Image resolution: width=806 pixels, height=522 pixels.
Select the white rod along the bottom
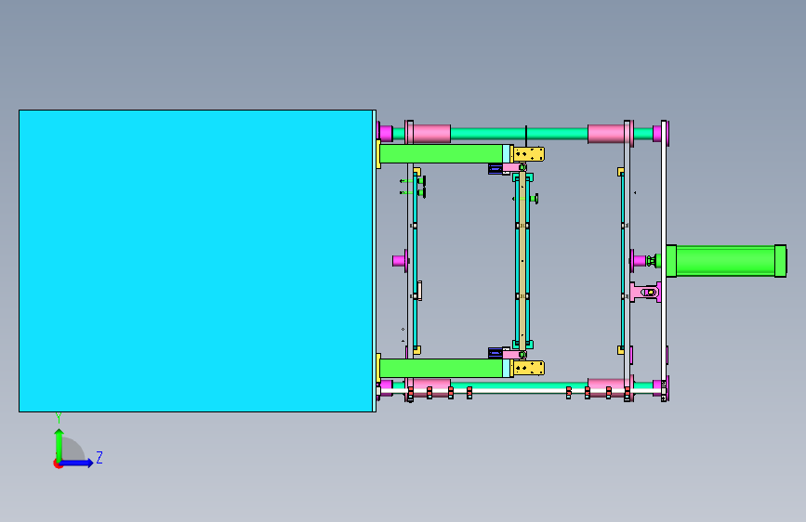coord(519,391)
